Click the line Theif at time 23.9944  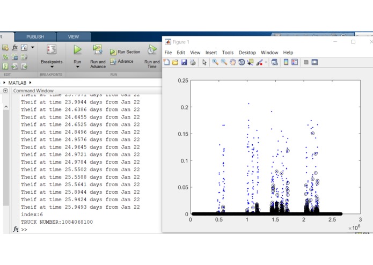[80, 102]
